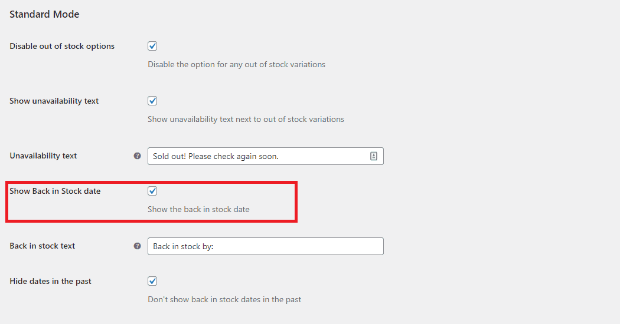Click 'Don't show back in stock dates in the past' text
The width and height of the screenshot is (620, 324).
(x=224, y=299)
